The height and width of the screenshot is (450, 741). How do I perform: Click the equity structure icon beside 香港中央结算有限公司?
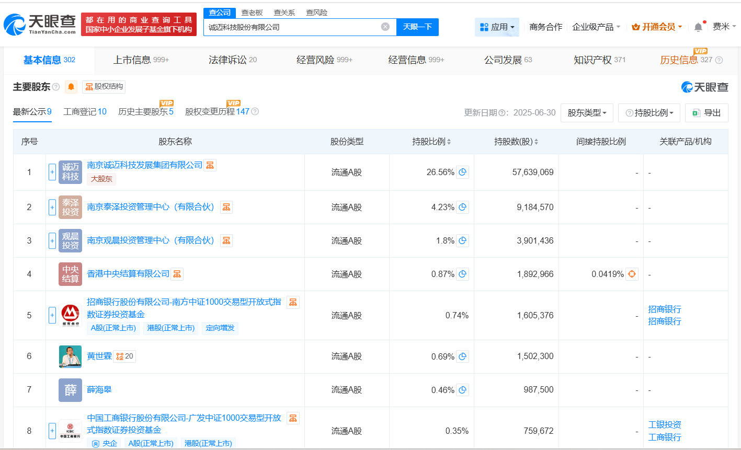pos(176,273)
